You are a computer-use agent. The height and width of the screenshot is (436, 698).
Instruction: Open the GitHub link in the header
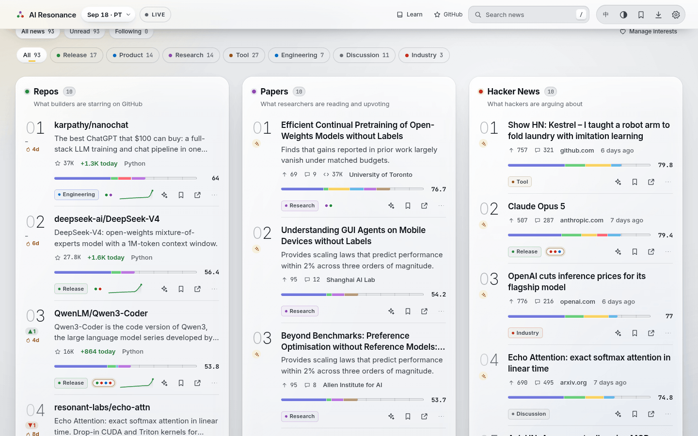(x=448, y=15)
